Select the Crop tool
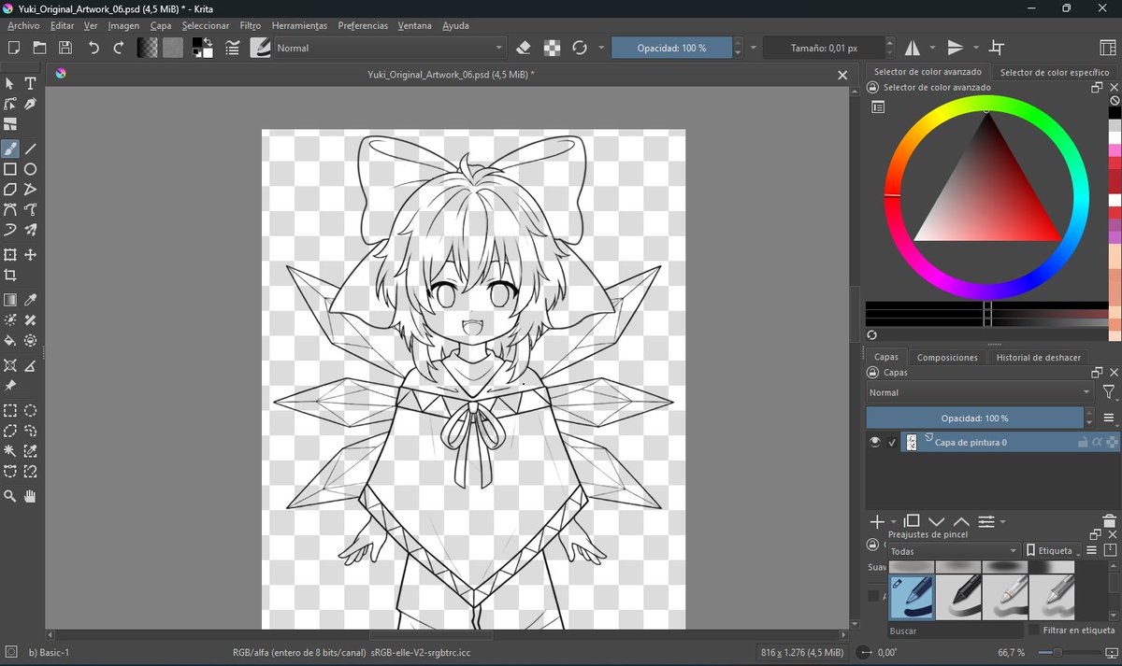Viewport: 1122px width, 666px height. (10, 276)
